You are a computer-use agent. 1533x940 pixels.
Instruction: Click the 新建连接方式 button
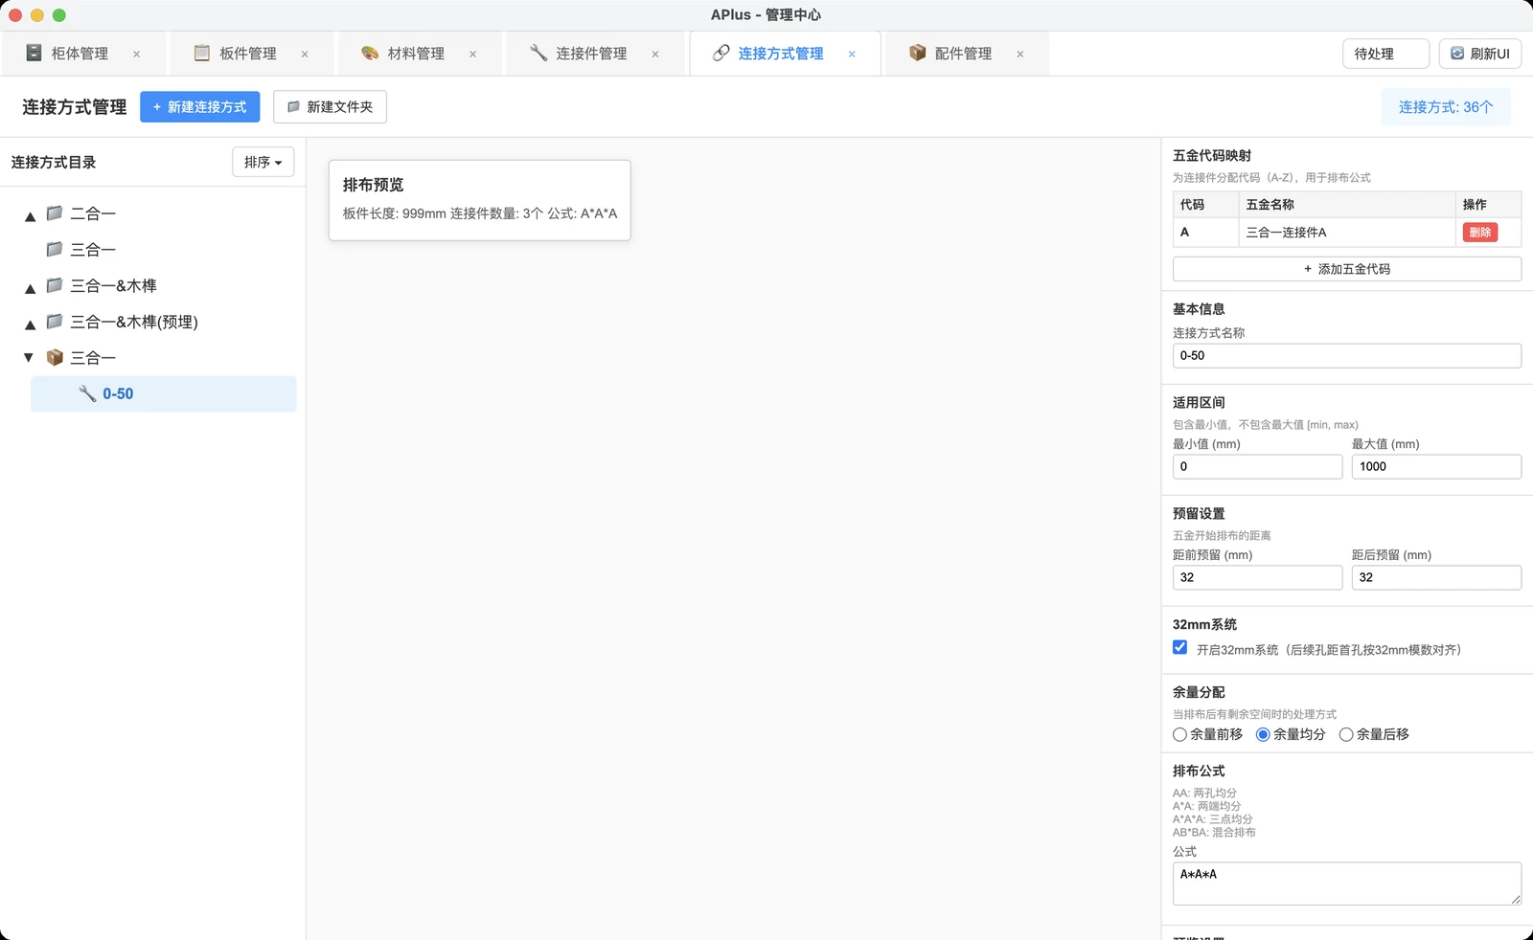point(200,107)
